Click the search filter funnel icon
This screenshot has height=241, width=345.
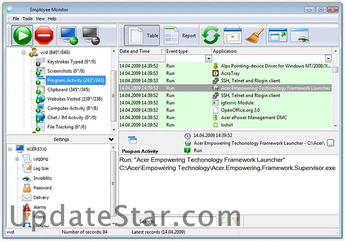(x=236, y=221)
